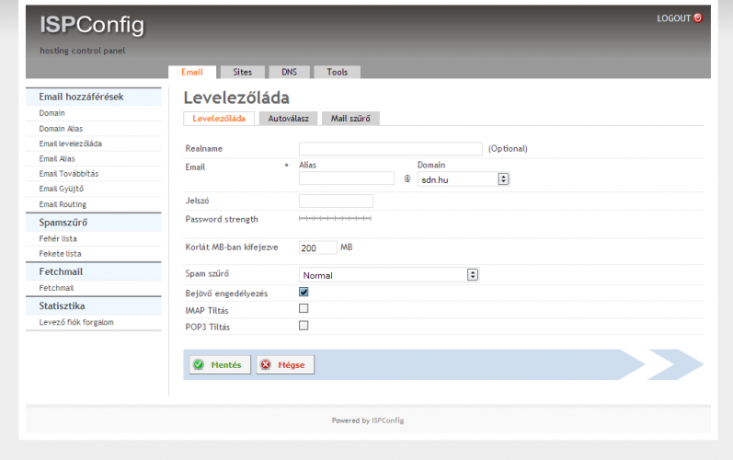Viewport: 733px width, 460px height.
Task: Click the Password strength meter bar
Action: pos(335,219)
